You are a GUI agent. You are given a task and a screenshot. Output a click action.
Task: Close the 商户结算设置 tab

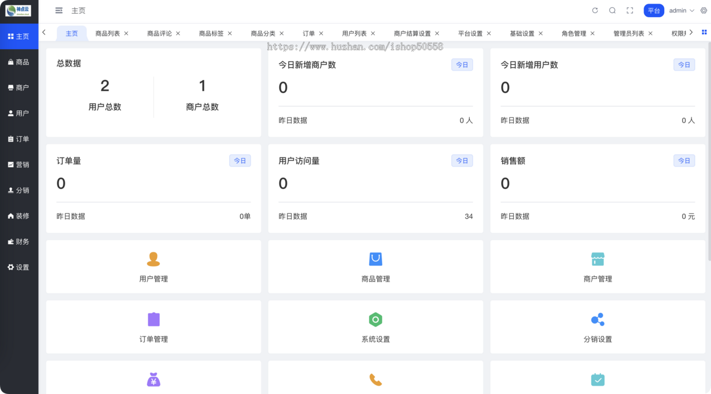point(437,34)
